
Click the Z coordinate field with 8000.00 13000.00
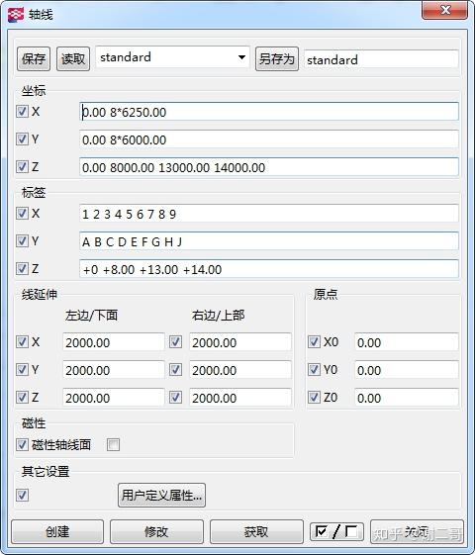(x=269, y=167)
